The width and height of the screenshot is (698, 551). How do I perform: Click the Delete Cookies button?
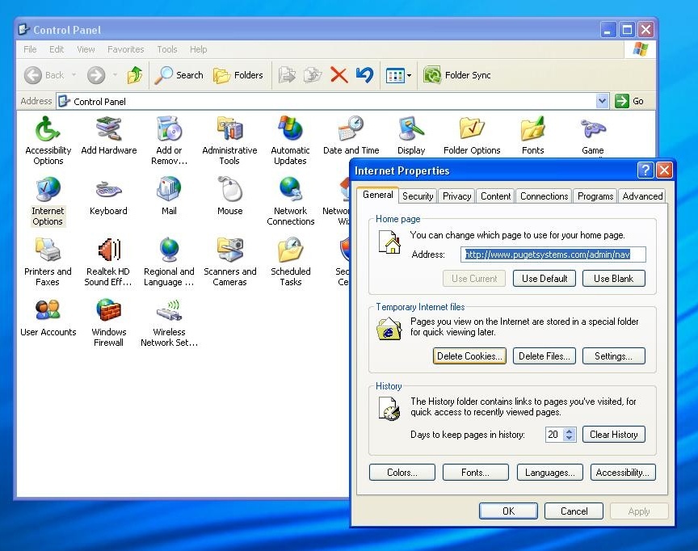coord(469,355)
